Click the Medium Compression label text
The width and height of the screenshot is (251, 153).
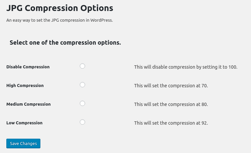28,104
